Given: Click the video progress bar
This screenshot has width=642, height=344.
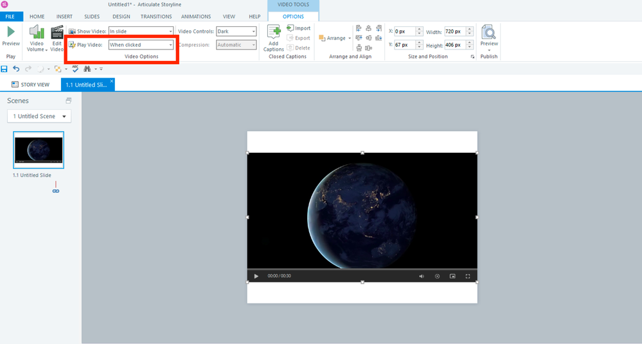Looking at the screenshot, I should (362, 269).
